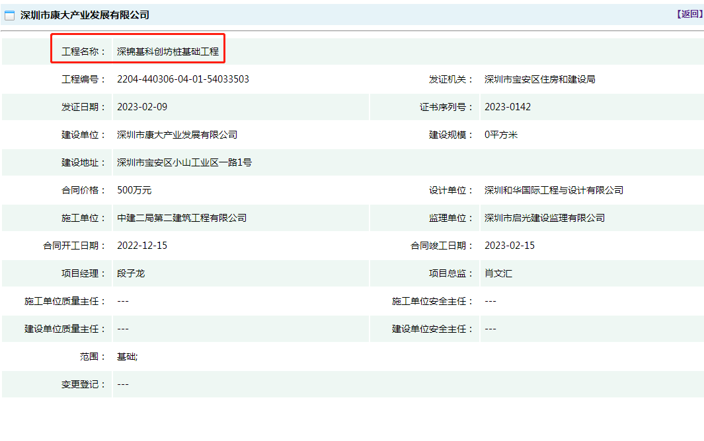Click project manager name 段子龙
This screenshot has width=704, height=441.
[131, 273]
